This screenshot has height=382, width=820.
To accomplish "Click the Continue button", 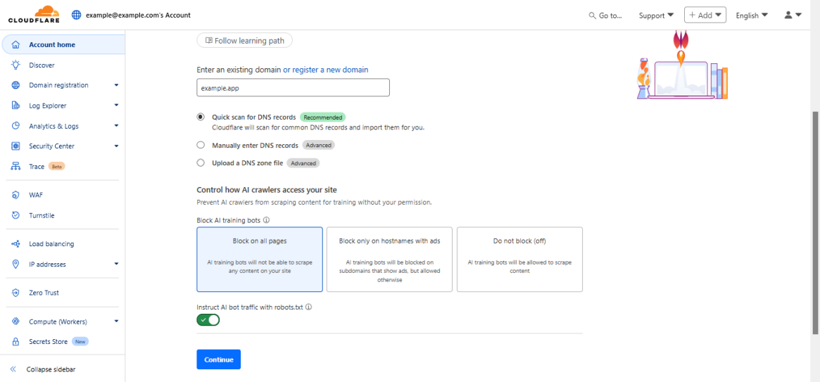I will click(x=219, y=359).
